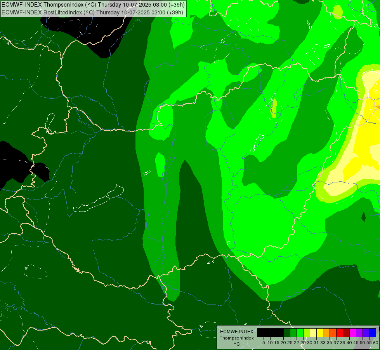Select the dark green 20–25 legend swatch

(x=287, y=332)
